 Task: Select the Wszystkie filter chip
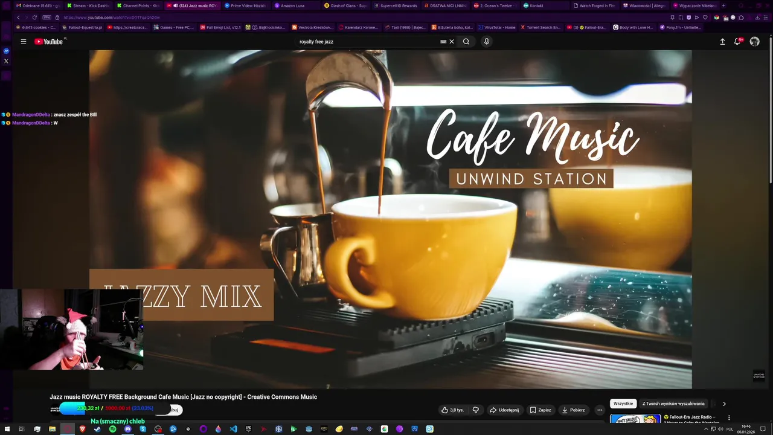(x=623, y=404)
